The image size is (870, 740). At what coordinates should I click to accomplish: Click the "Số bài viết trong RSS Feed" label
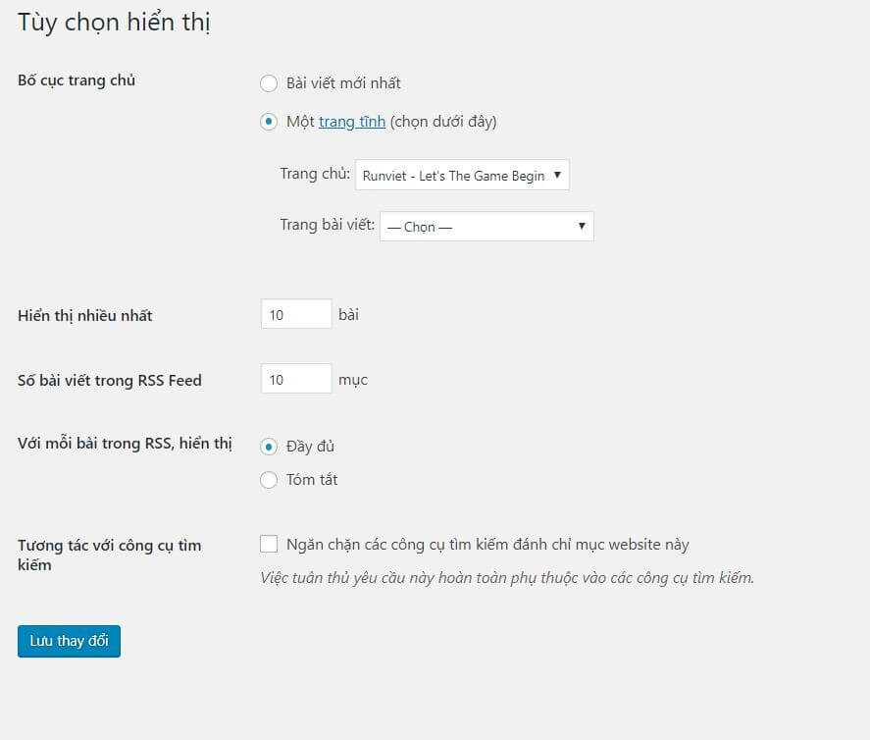[x=110, y=381]
